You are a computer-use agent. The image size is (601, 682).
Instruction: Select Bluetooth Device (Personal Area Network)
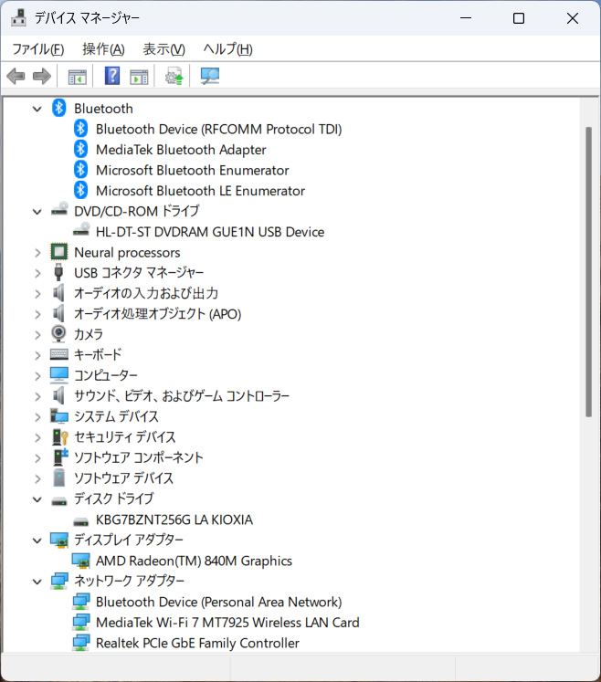pos(219,602)
